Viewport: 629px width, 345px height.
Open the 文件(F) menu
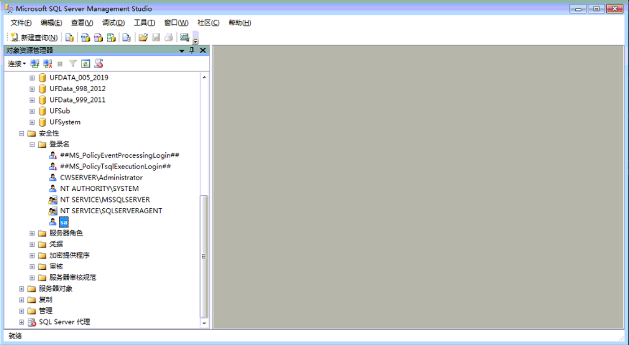click(21, 23)
